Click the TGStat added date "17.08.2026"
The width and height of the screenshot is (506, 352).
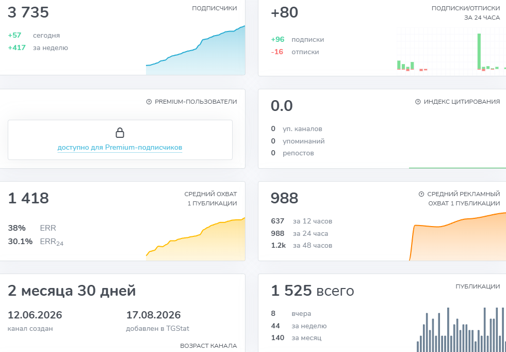[x=153, y=315]
